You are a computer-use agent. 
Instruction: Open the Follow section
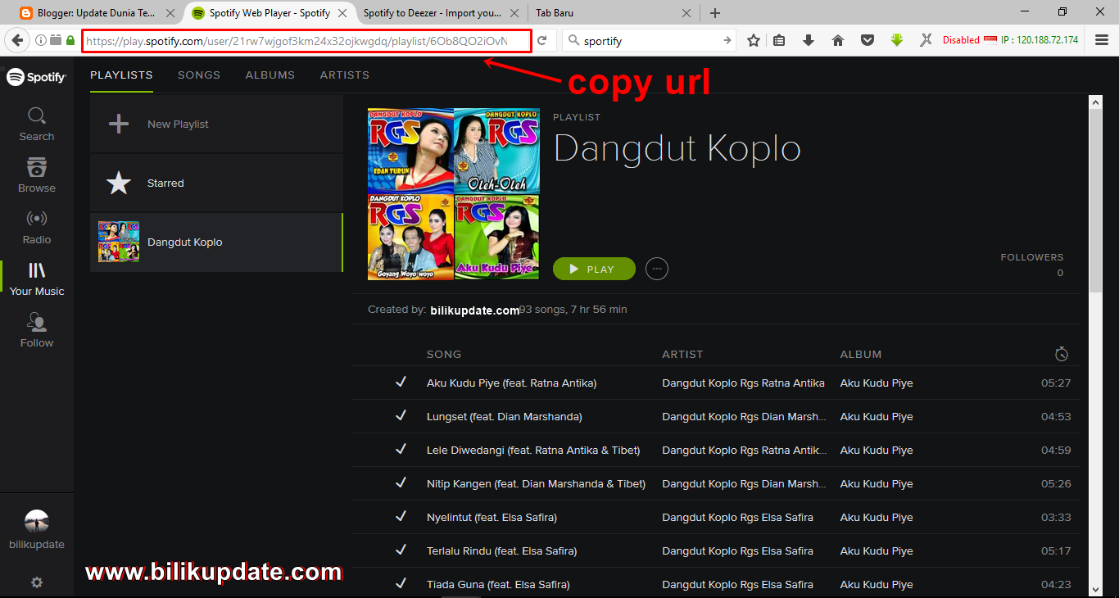pyautogui.click(x=37, y=331)
